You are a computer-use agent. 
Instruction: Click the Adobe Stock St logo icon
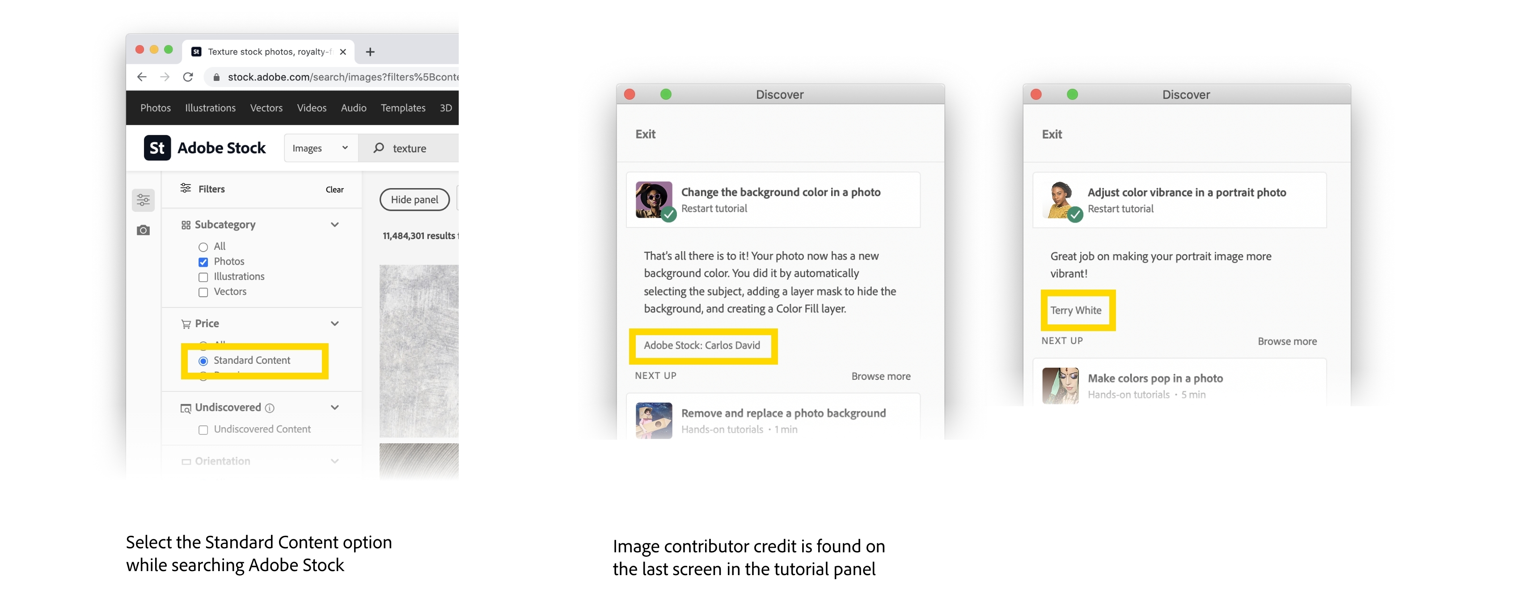[157, 148]
